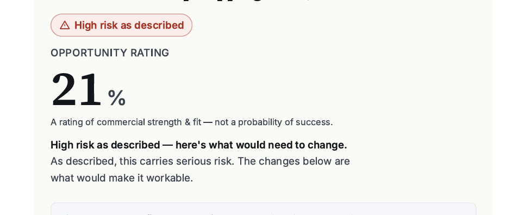This screenshot has width=531, height=215.
Task: Click 'The changes below are' sentence fragment
Action: pyautogui.click(x=293, y=161)
